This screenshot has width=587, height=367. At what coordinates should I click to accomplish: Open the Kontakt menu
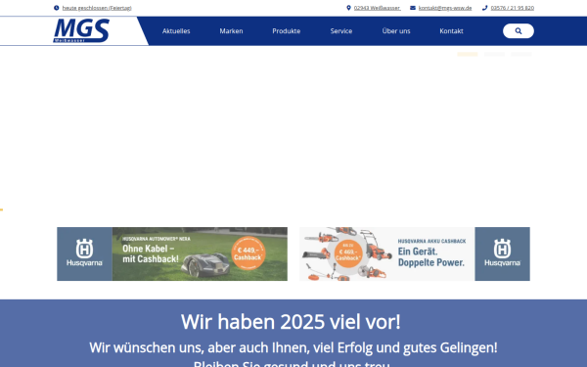pos(451,31)
